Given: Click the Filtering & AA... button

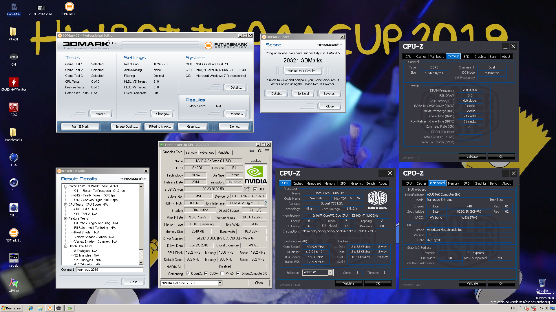Looking at the screenshot, I should pyautogui.click(x=160, y=127).
